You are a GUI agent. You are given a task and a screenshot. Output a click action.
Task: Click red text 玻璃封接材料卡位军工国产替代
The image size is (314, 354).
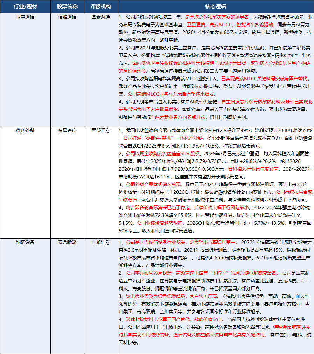click(x=158, y=319)
